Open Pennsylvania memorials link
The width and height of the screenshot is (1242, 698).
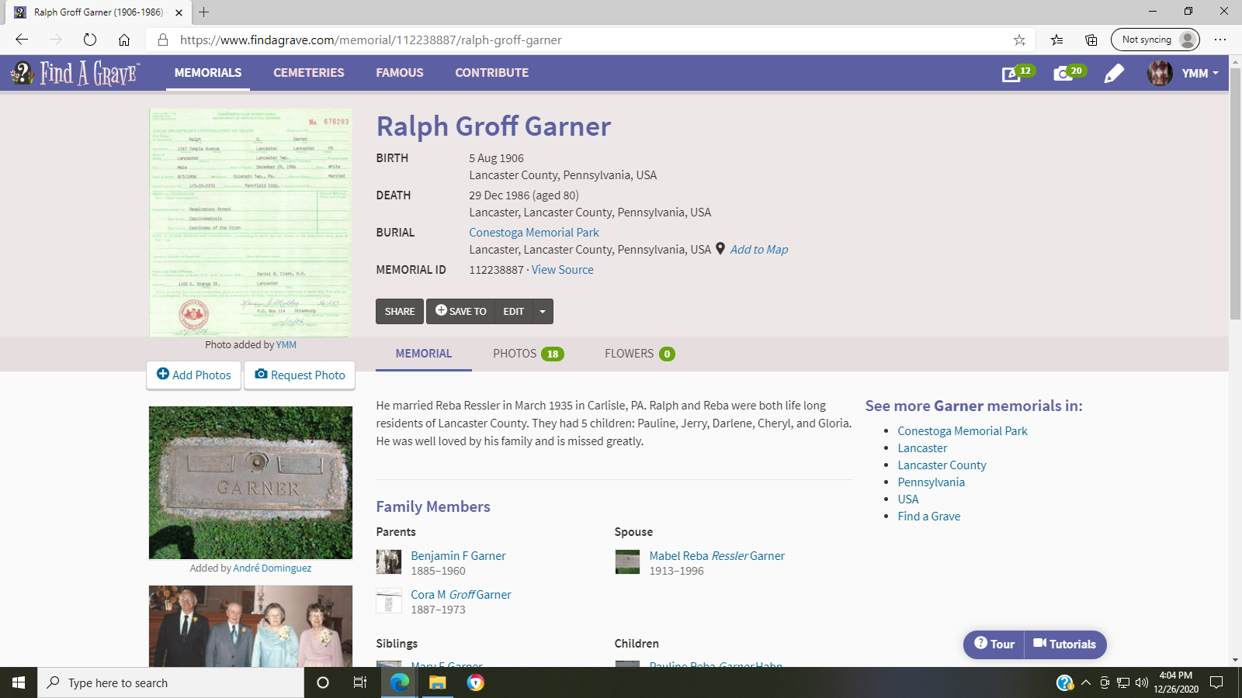(x=931, y=482)
